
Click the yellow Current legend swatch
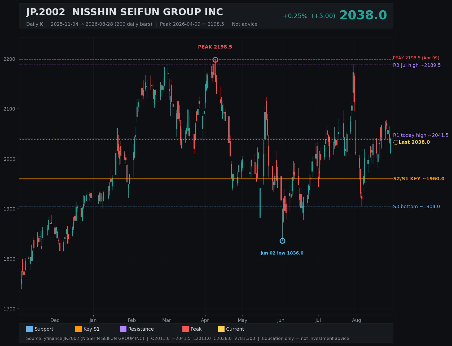click(x=221, y=329)
